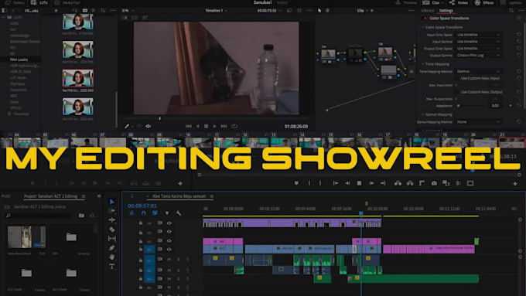The height and width of the screenshot is (296, 526).
Task: Create a new bin in Project panel
Action: 81,215
